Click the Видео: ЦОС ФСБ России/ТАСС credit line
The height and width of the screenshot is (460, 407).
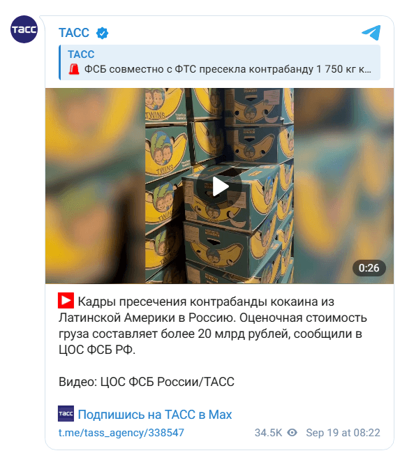(147, 382)
